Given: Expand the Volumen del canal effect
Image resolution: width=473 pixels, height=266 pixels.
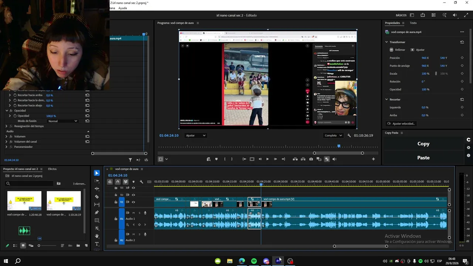Looking at the screenshot, I should point(6,142).
